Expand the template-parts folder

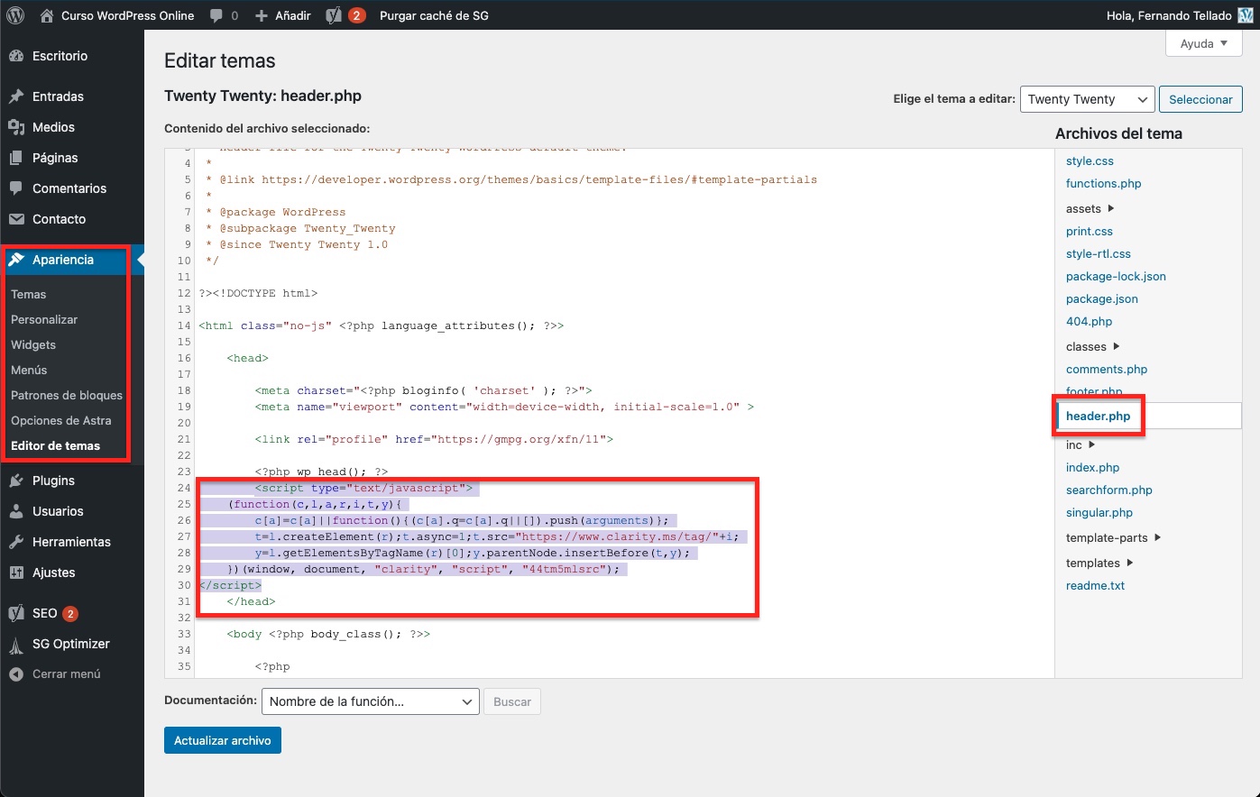[x=1113, y=537]
